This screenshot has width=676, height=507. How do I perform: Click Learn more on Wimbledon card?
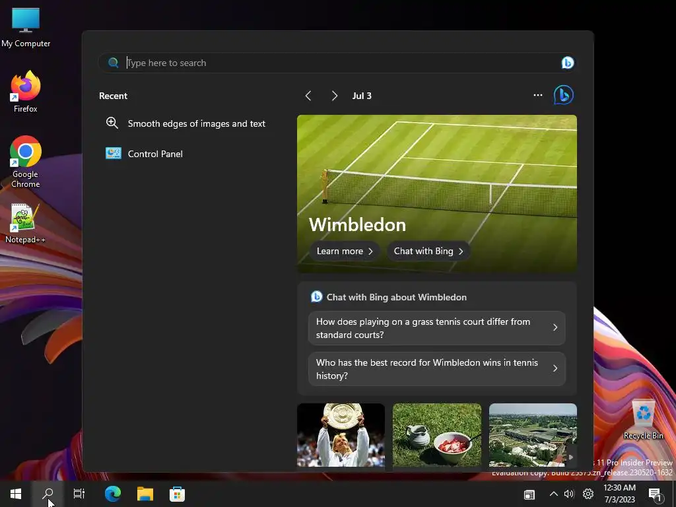click(345, 252)
